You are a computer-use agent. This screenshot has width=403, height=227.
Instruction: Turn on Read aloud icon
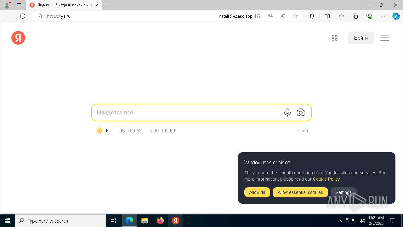(x=283, y=16)
